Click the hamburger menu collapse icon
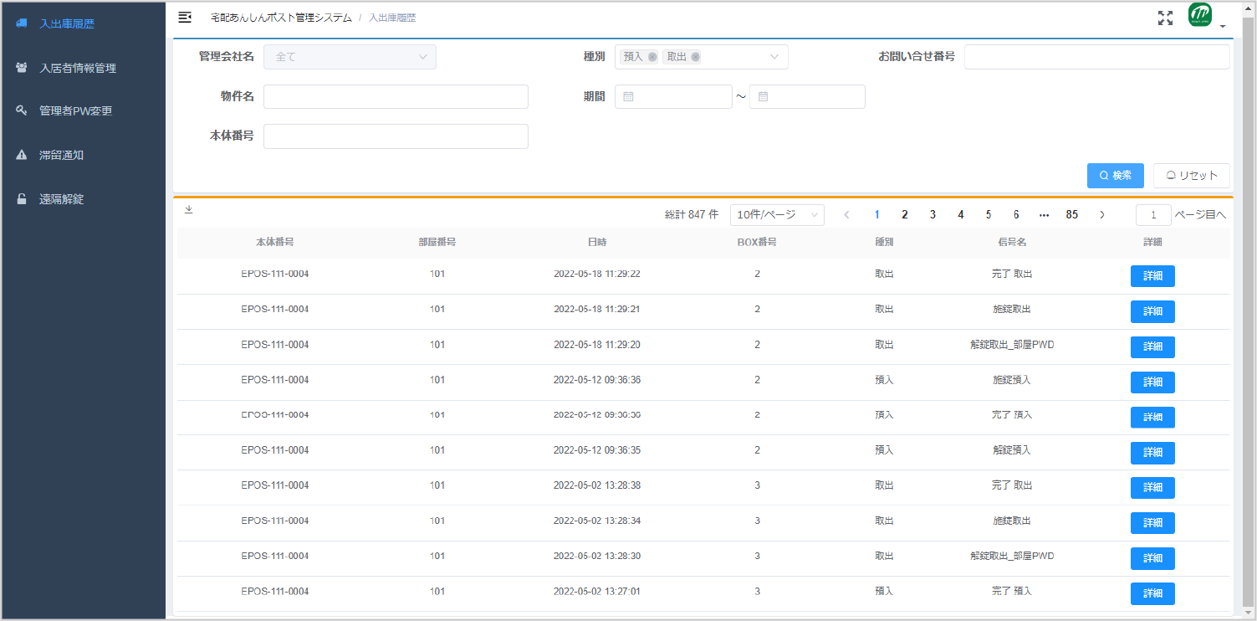Screen dimensions: 1257x621 [185, 18]
